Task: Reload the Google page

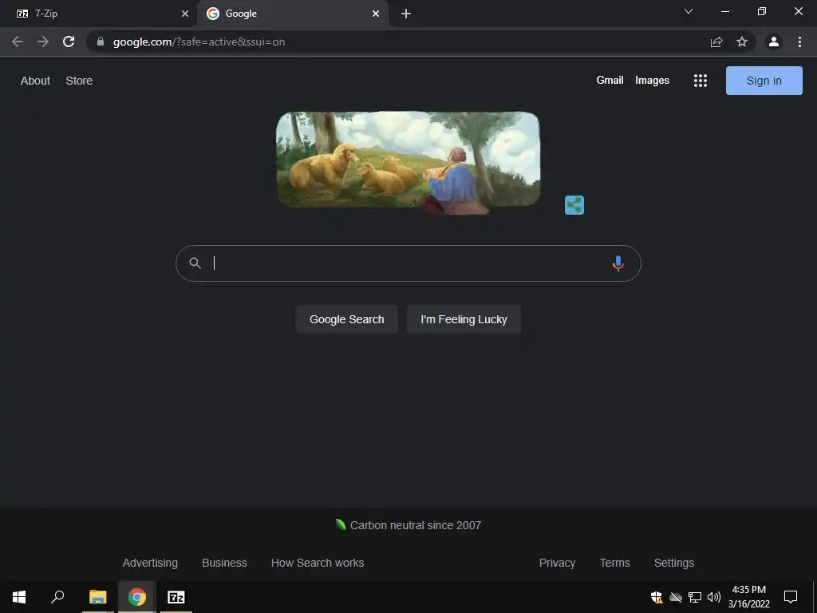Action: pos(69,42)
